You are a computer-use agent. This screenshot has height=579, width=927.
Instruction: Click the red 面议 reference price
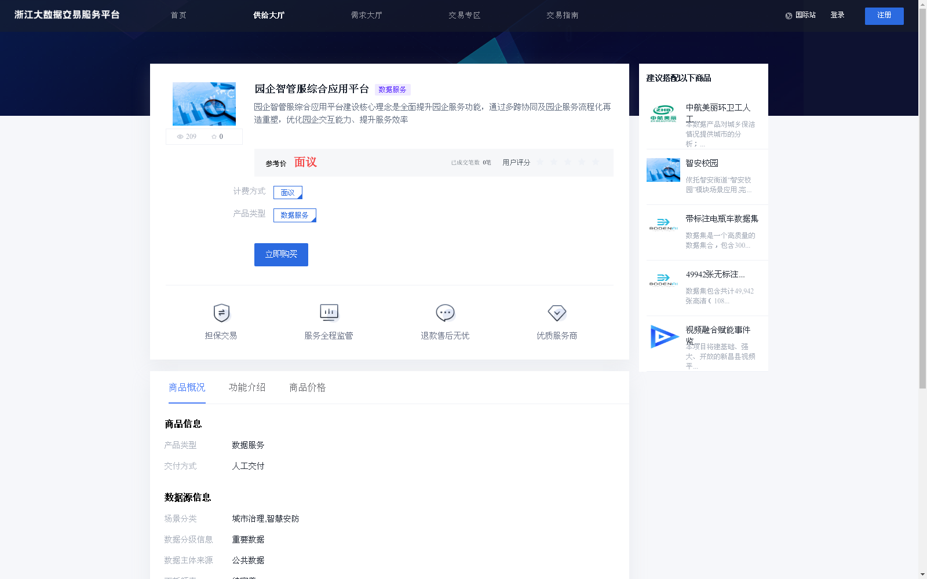(305, 162)
